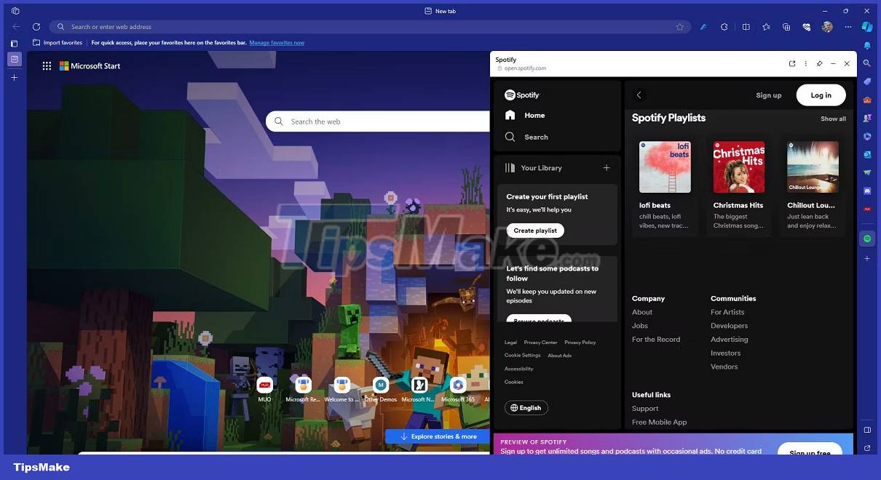Open the green Spotify icon in Edge's sidebar
The image size is (881, 480).
[867, 238]
